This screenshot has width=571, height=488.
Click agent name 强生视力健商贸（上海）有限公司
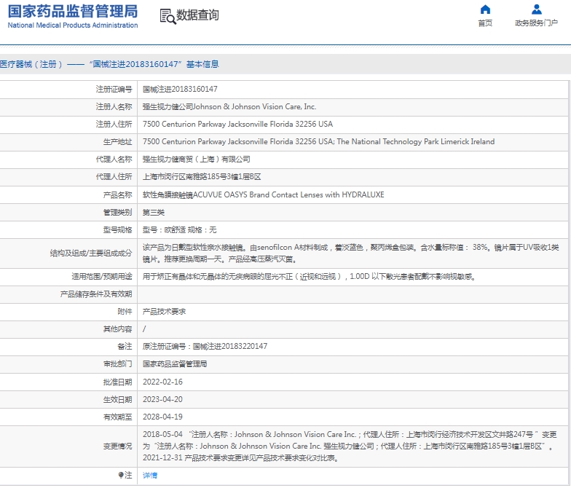pos(197,159)
